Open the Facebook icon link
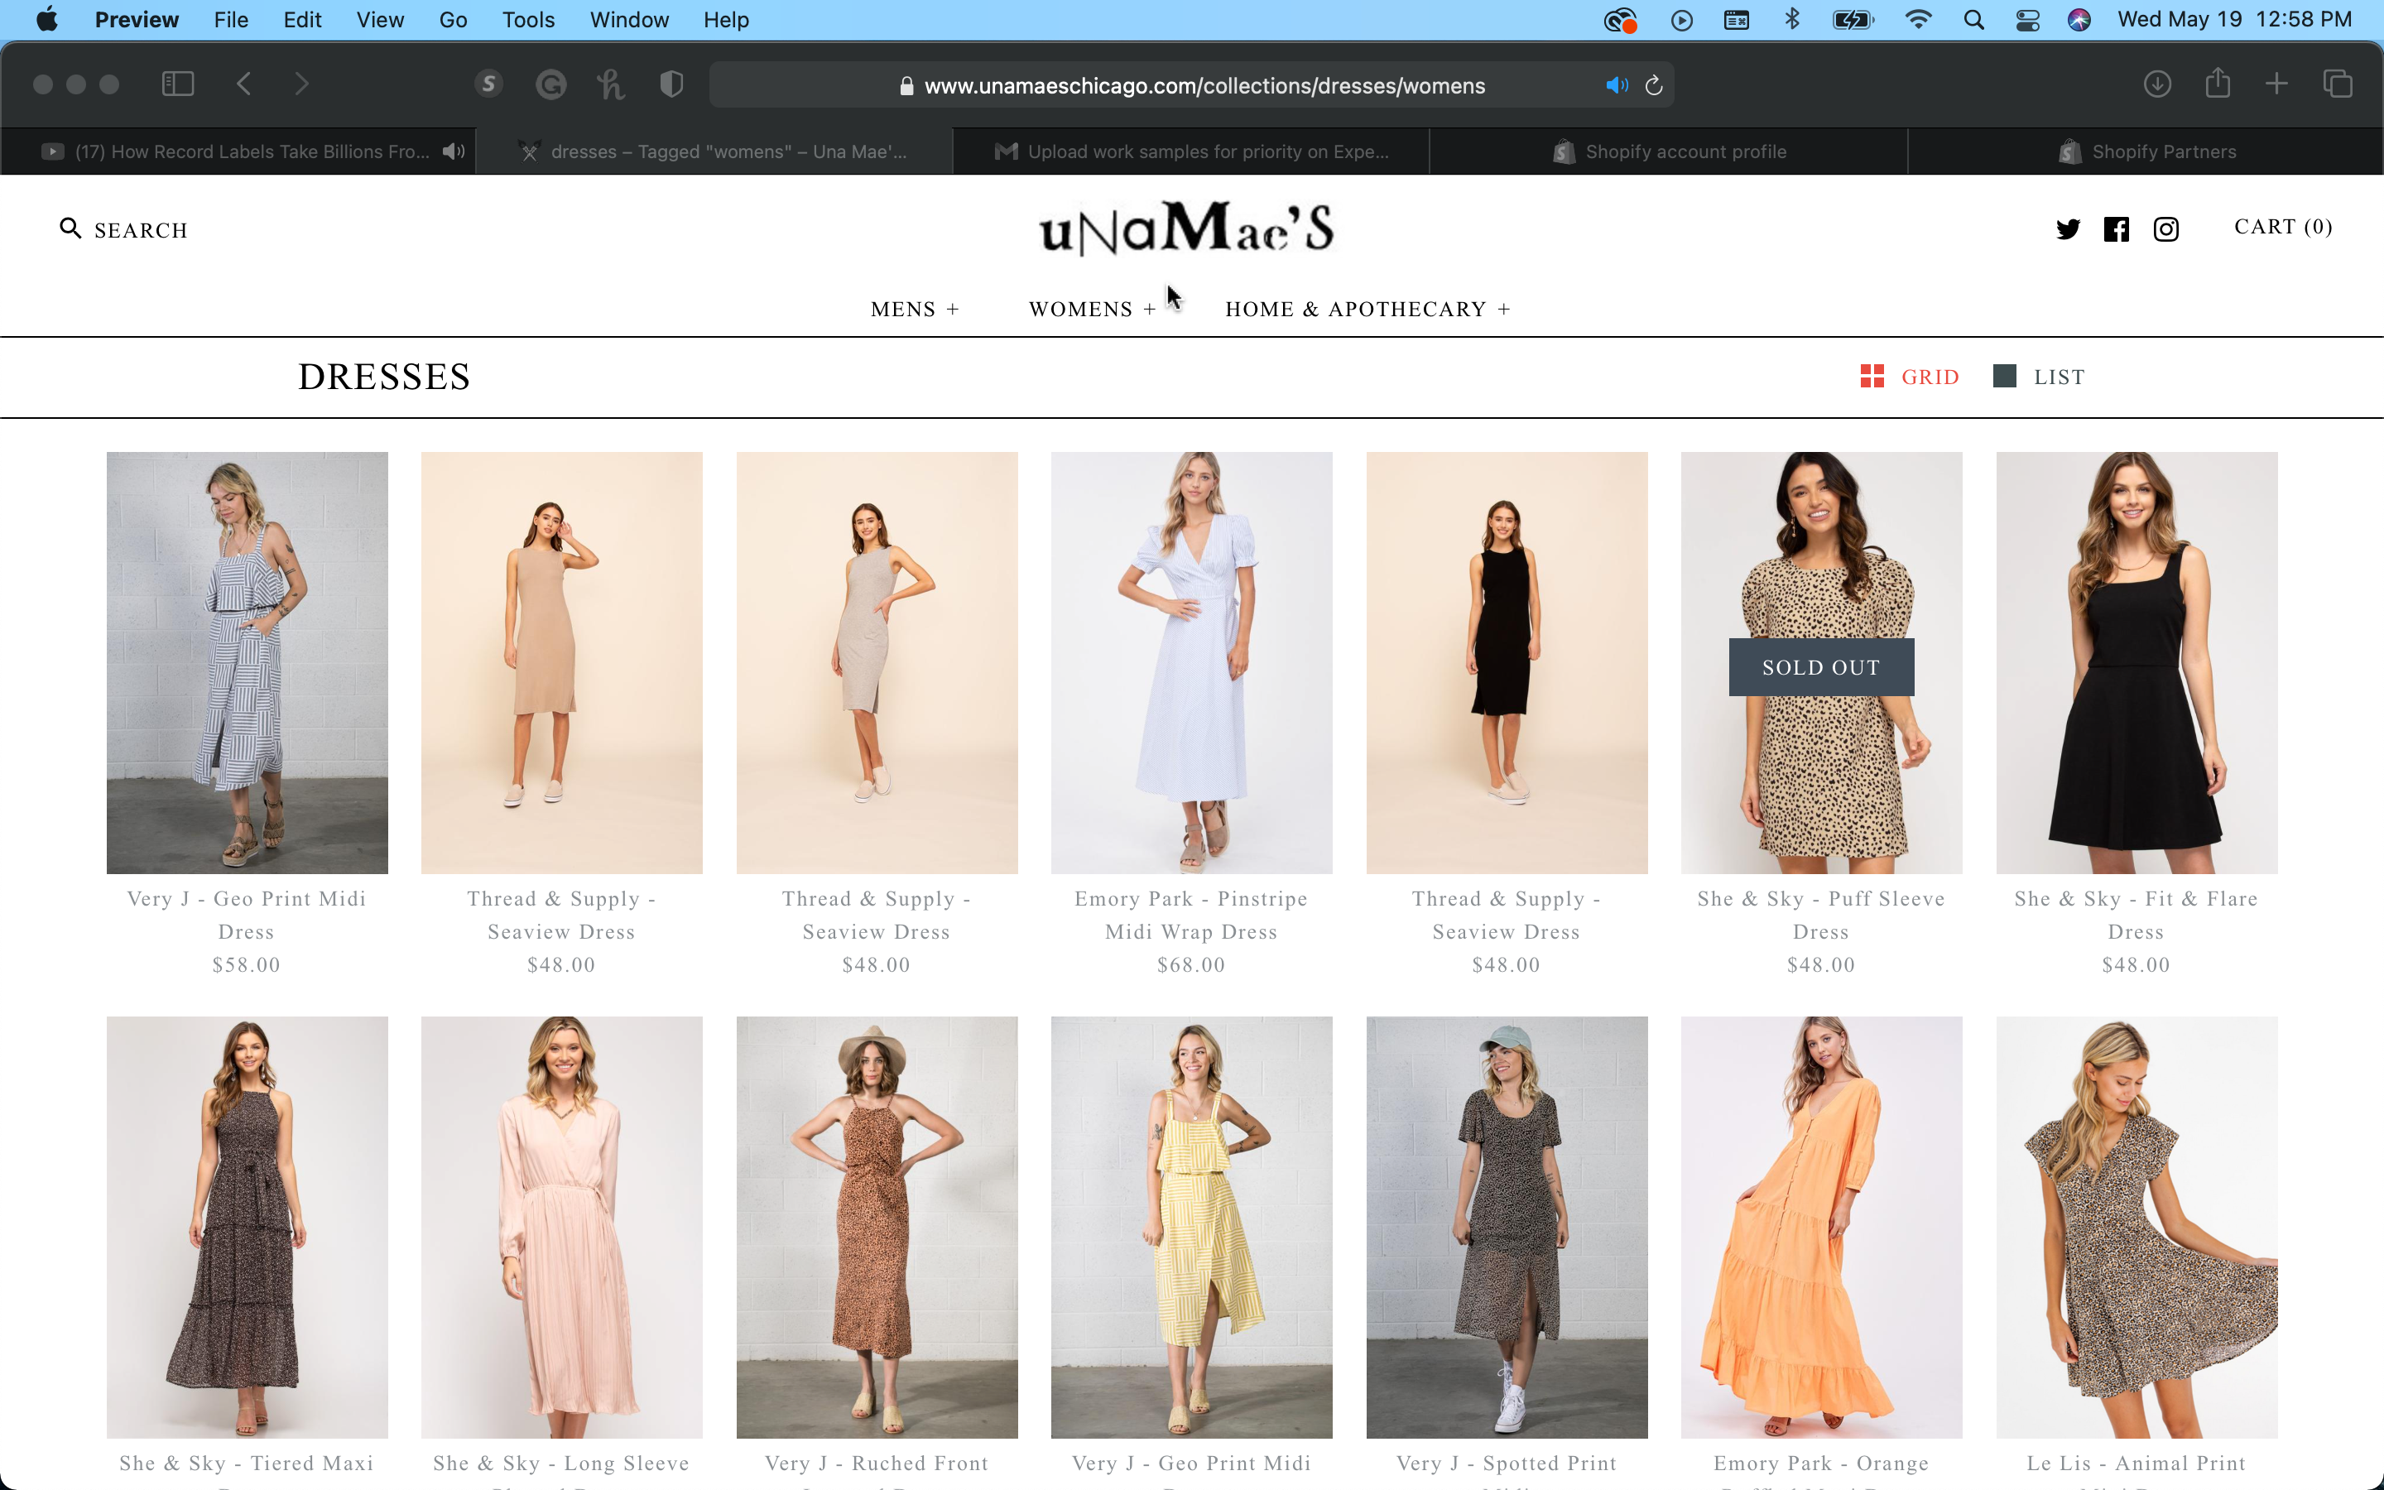The width and height of the screenshot is (2384, 1490). pos(2116,228)
